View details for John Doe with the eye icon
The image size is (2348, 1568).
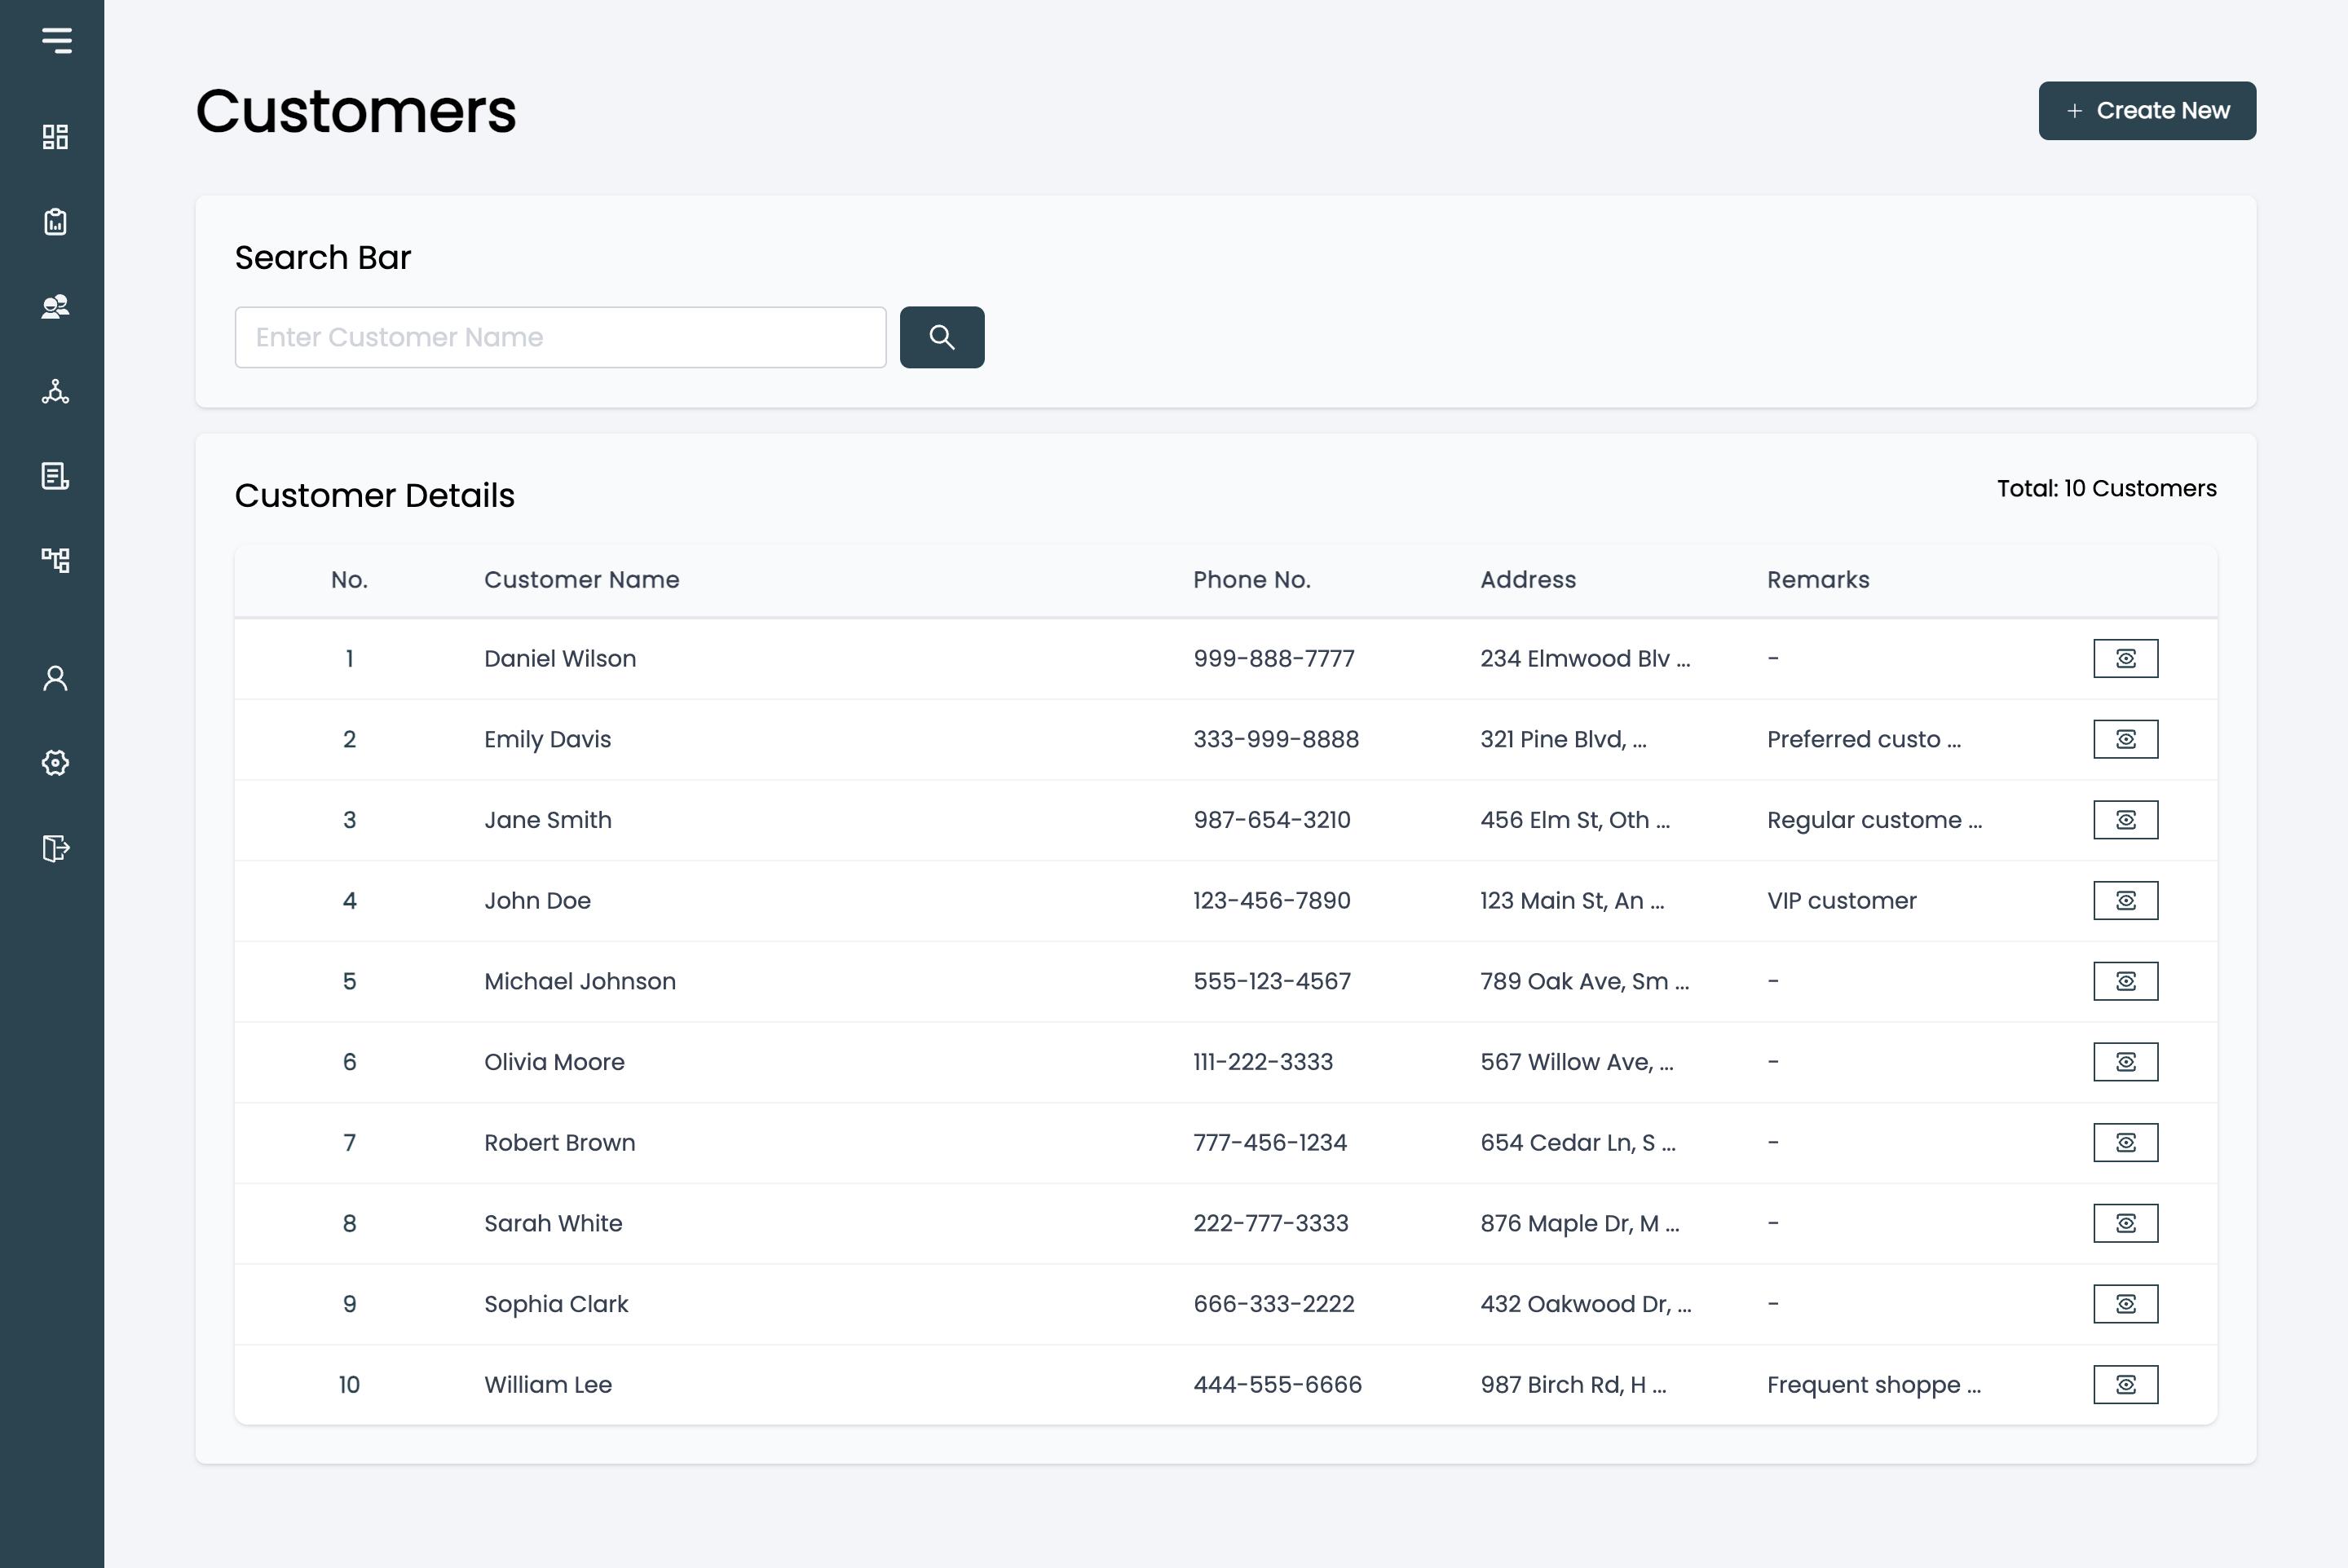point(2125,900)
